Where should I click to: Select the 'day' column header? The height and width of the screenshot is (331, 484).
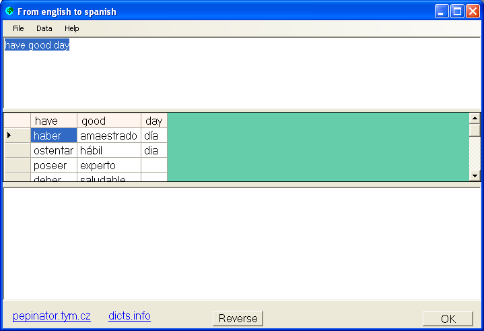click(154, 121)
